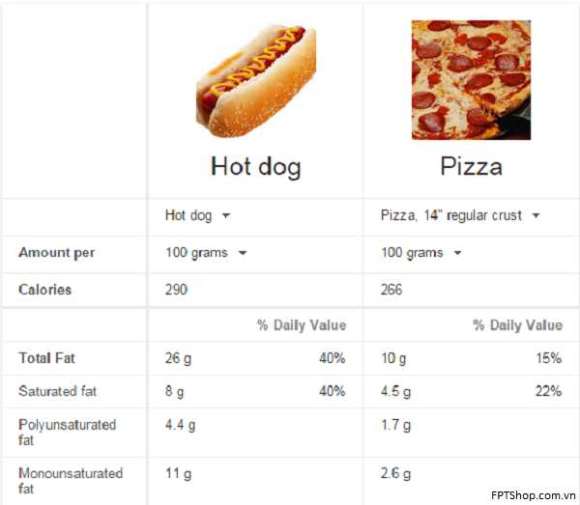Click the hot dog image thumbnail

(x=256, y=81)
